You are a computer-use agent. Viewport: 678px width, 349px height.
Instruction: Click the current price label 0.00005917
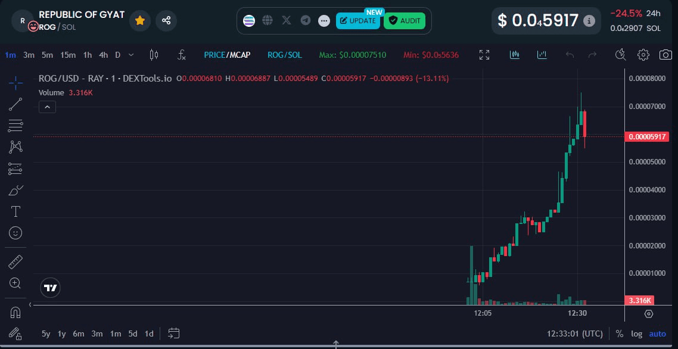point(646,137)
